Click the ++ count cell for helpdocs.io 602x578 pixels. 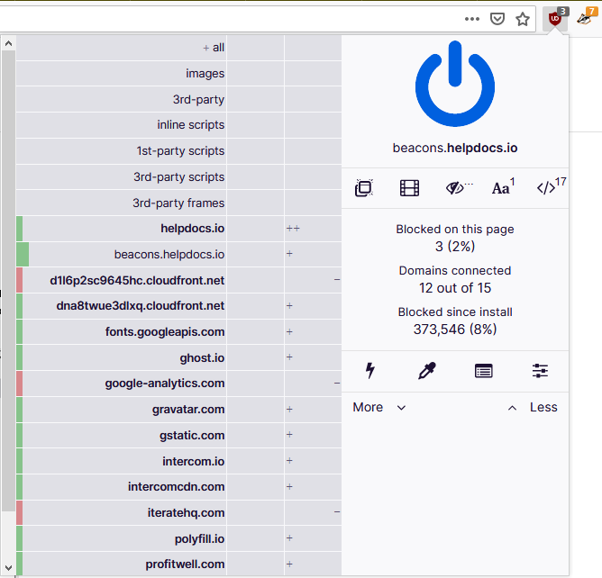(313, 229)
